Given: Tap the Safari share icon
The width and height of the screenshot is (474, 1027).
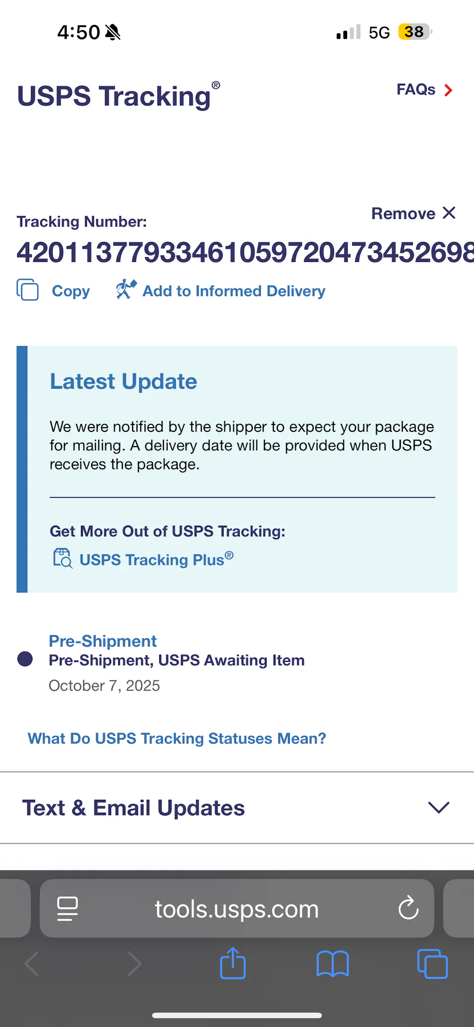Looking at the screenshot, I should 233,964.
